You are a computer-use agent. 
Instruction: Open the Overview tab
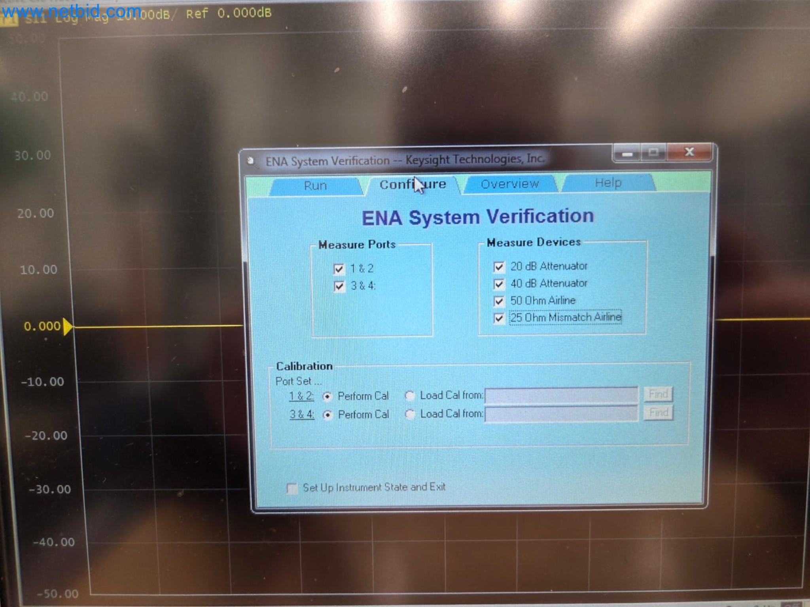pos(509,184)
